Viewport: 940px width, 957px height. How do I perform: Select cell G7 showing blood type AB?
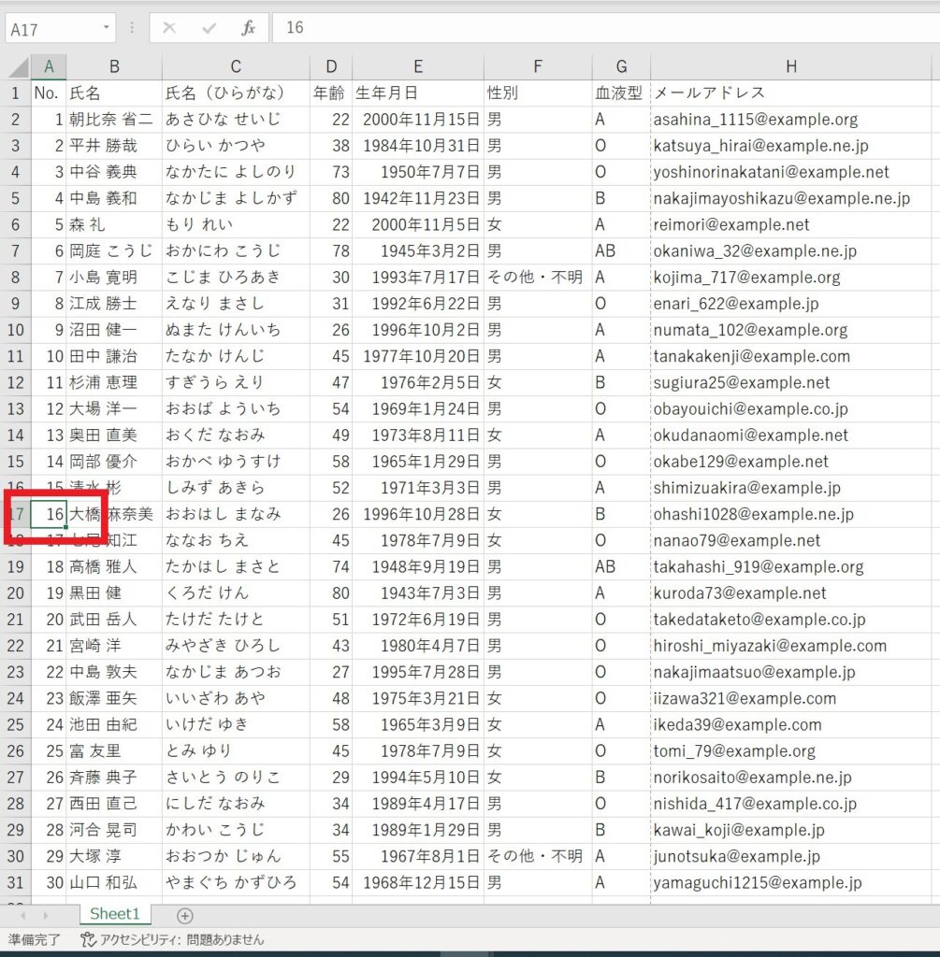pyautogui.click(x=620, y=250)
